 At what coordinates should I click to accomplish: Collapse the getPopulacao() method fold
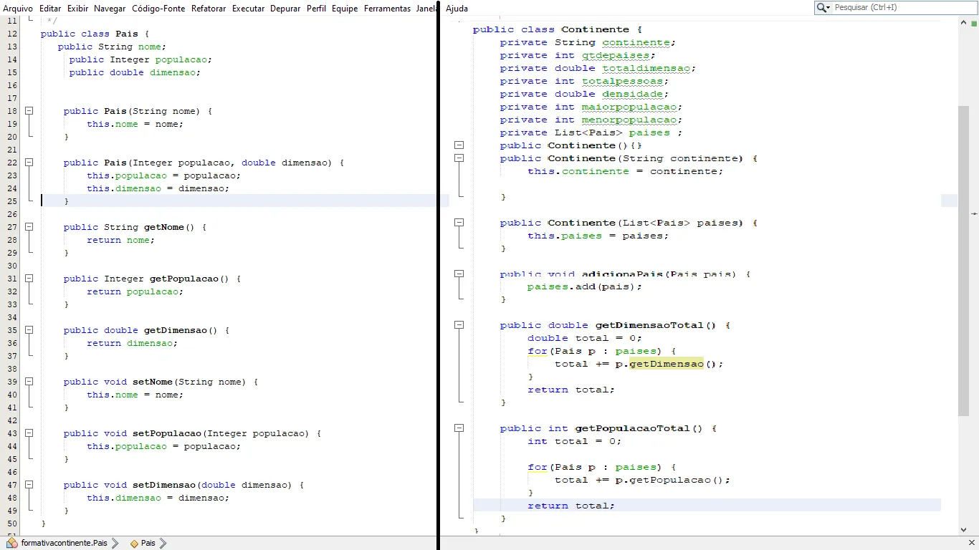coord(29,279)
